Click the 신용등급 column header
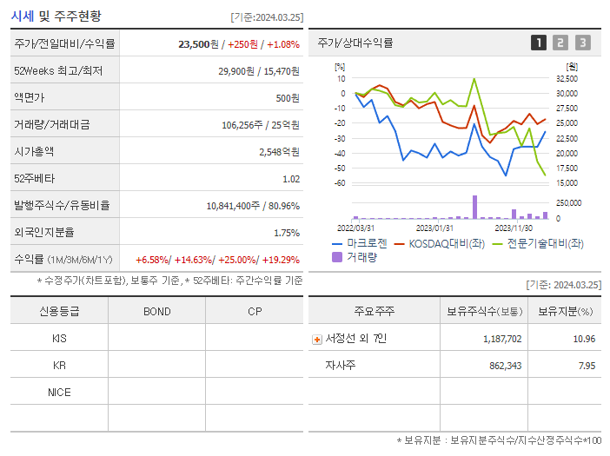 click(59, 311)
